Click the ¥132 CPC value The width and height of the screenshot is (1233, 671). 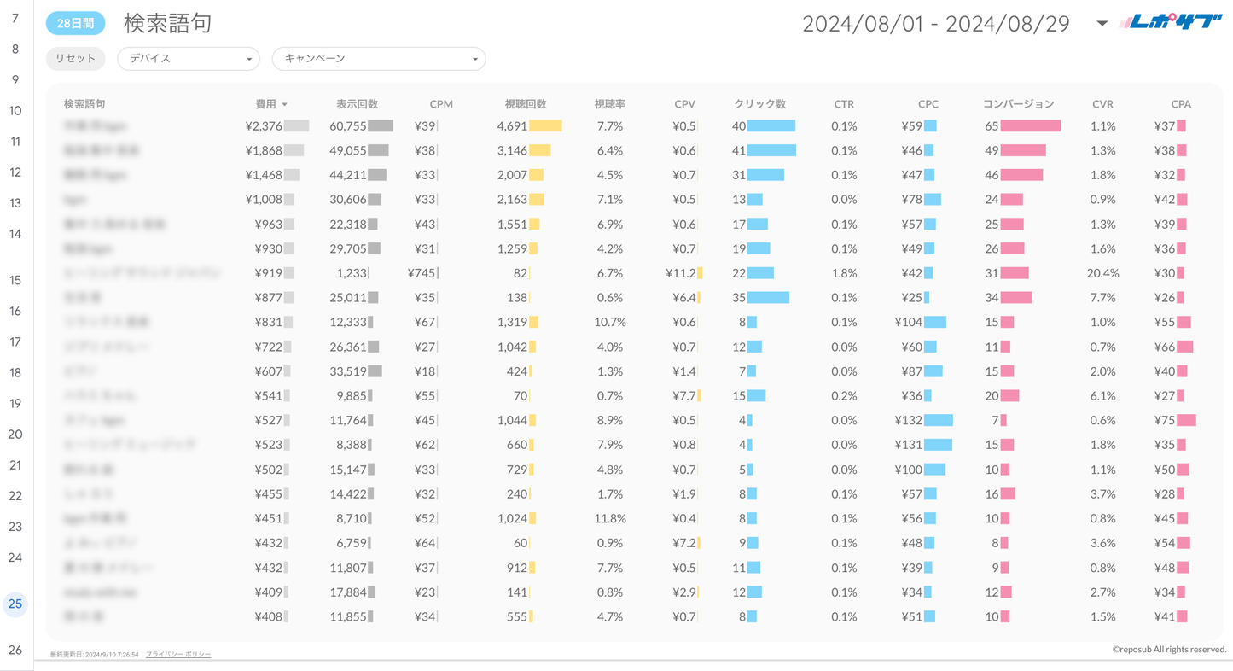tap(909, 420)
